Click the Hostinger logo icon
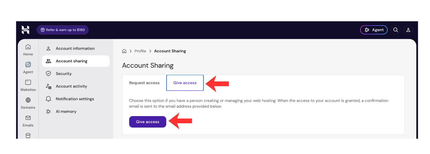This screenshot has height=154, width=430. pyautogui.click(x=25, y=30)
